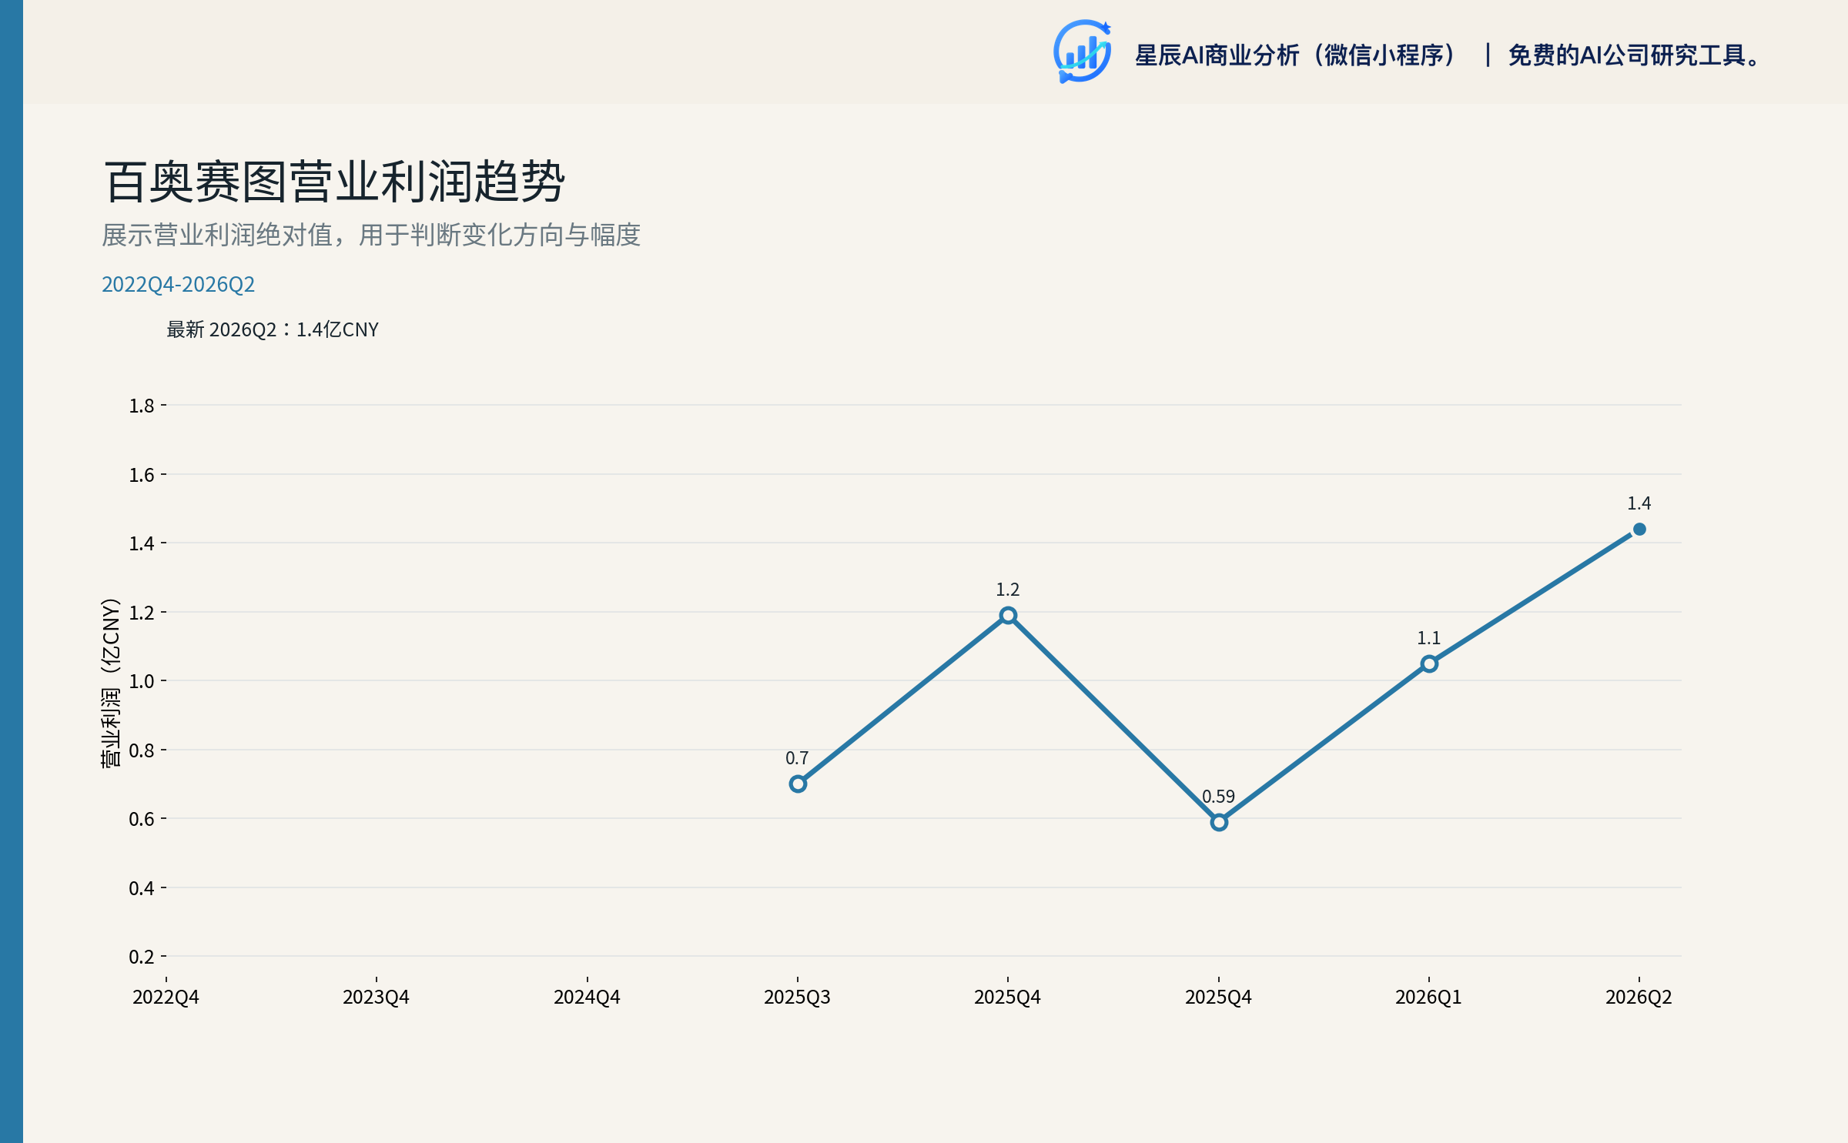Click the 0.4 y-axis tick label
The image size is (1848, 1143).
coord(142,888)
